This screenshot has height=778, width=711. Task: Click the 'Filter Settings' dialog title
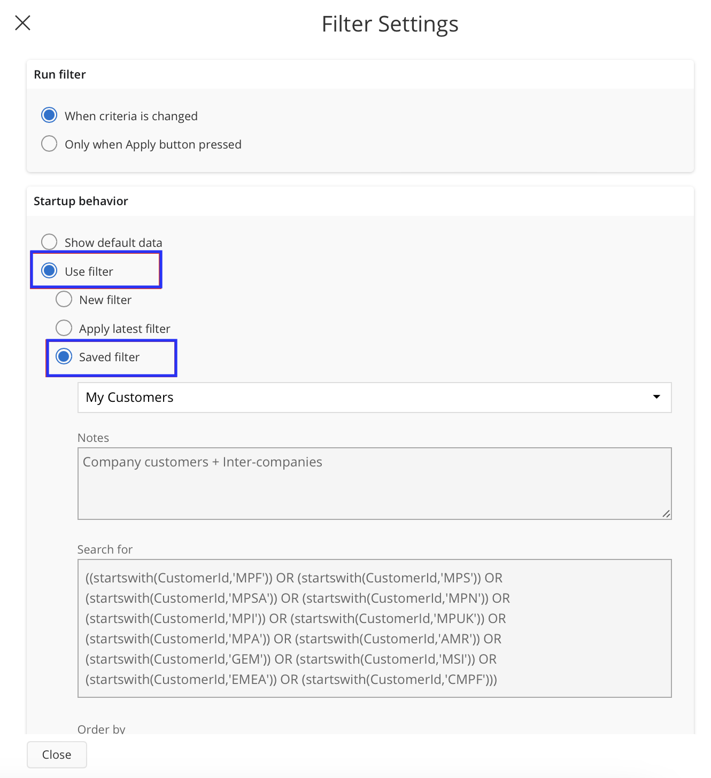[x=390, y=25]
